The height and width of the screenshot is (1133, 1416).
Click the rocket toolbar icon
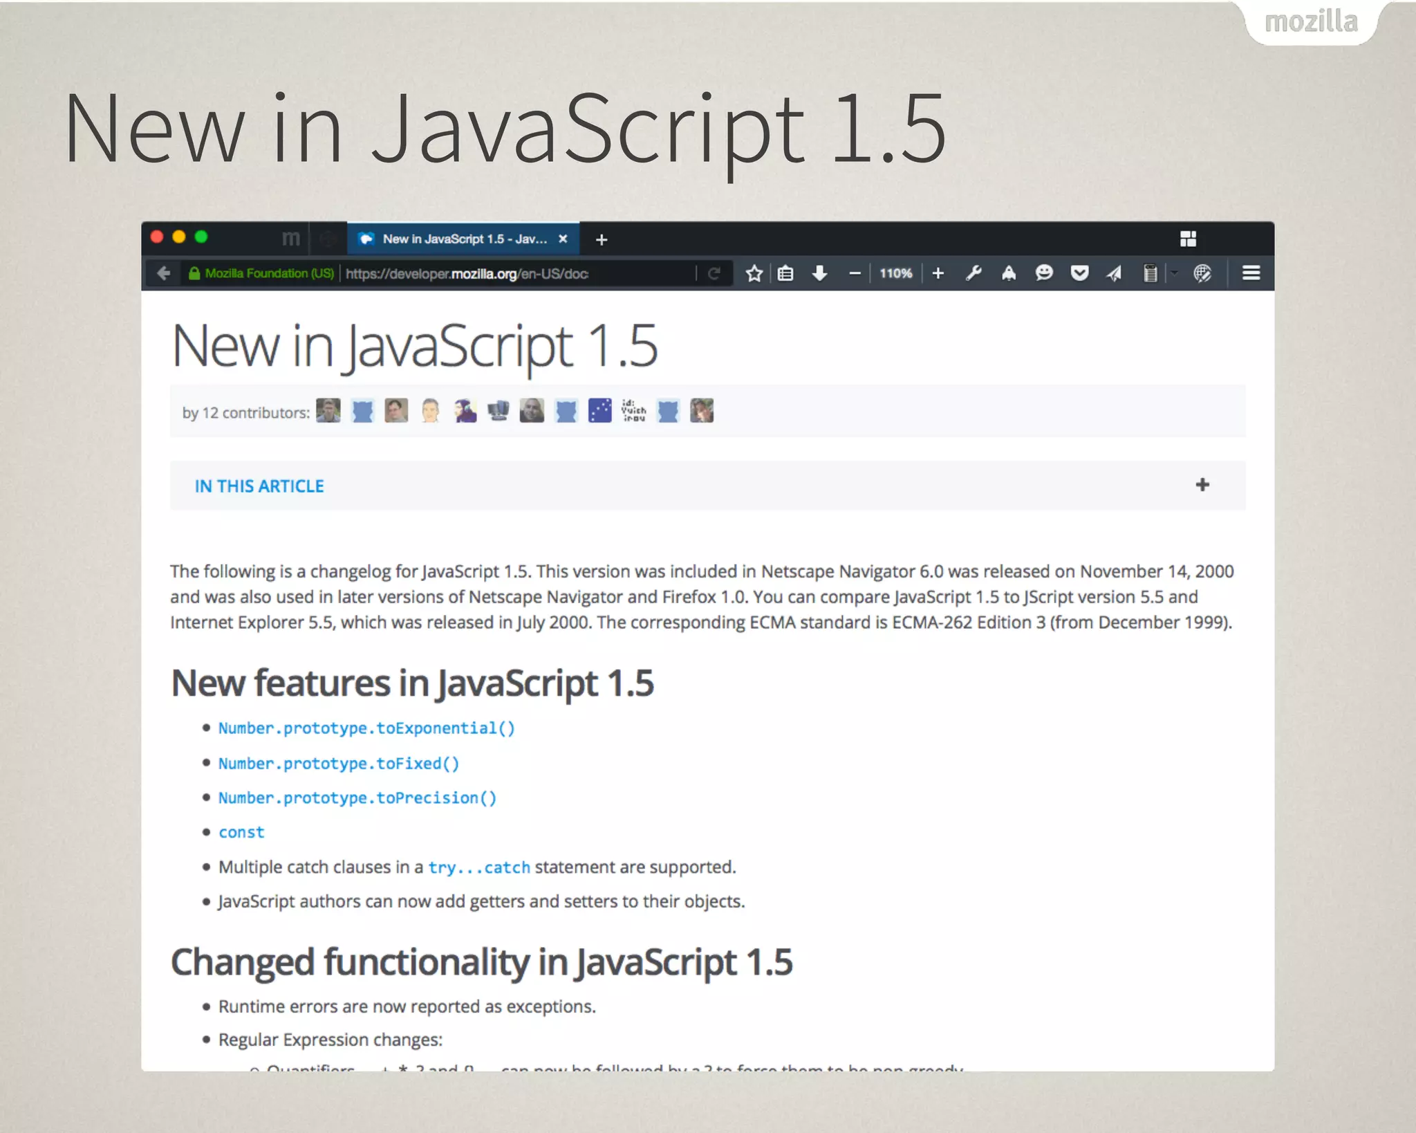coord(1009,273)
